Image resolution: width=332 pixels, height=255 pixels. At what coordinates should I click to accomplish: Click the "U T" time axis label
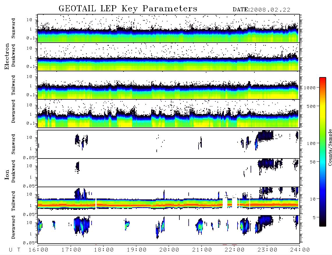(15, 250)
